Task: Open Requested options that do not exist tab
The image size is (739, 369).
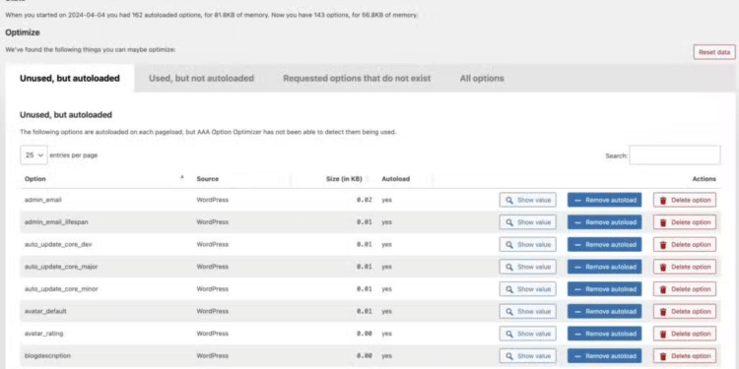Action: point(357,78)
